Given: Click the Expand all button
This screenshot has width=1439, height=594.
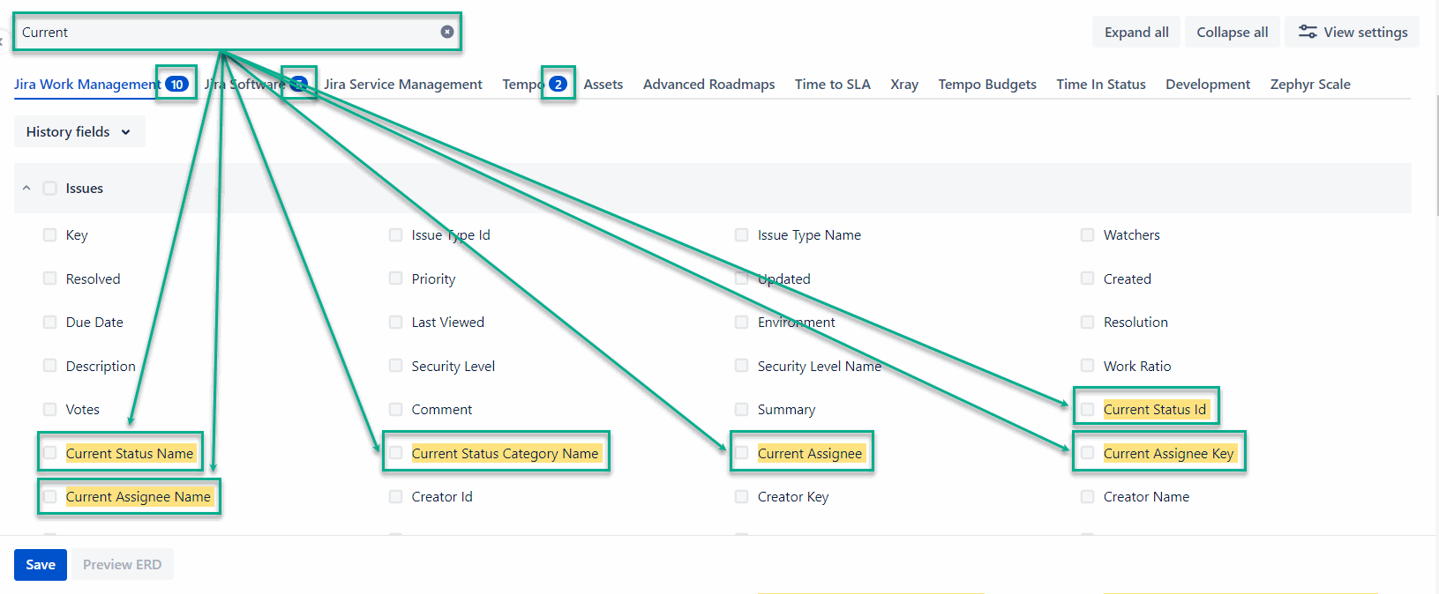Looking at the screenshot, I should coord(1135,32).
